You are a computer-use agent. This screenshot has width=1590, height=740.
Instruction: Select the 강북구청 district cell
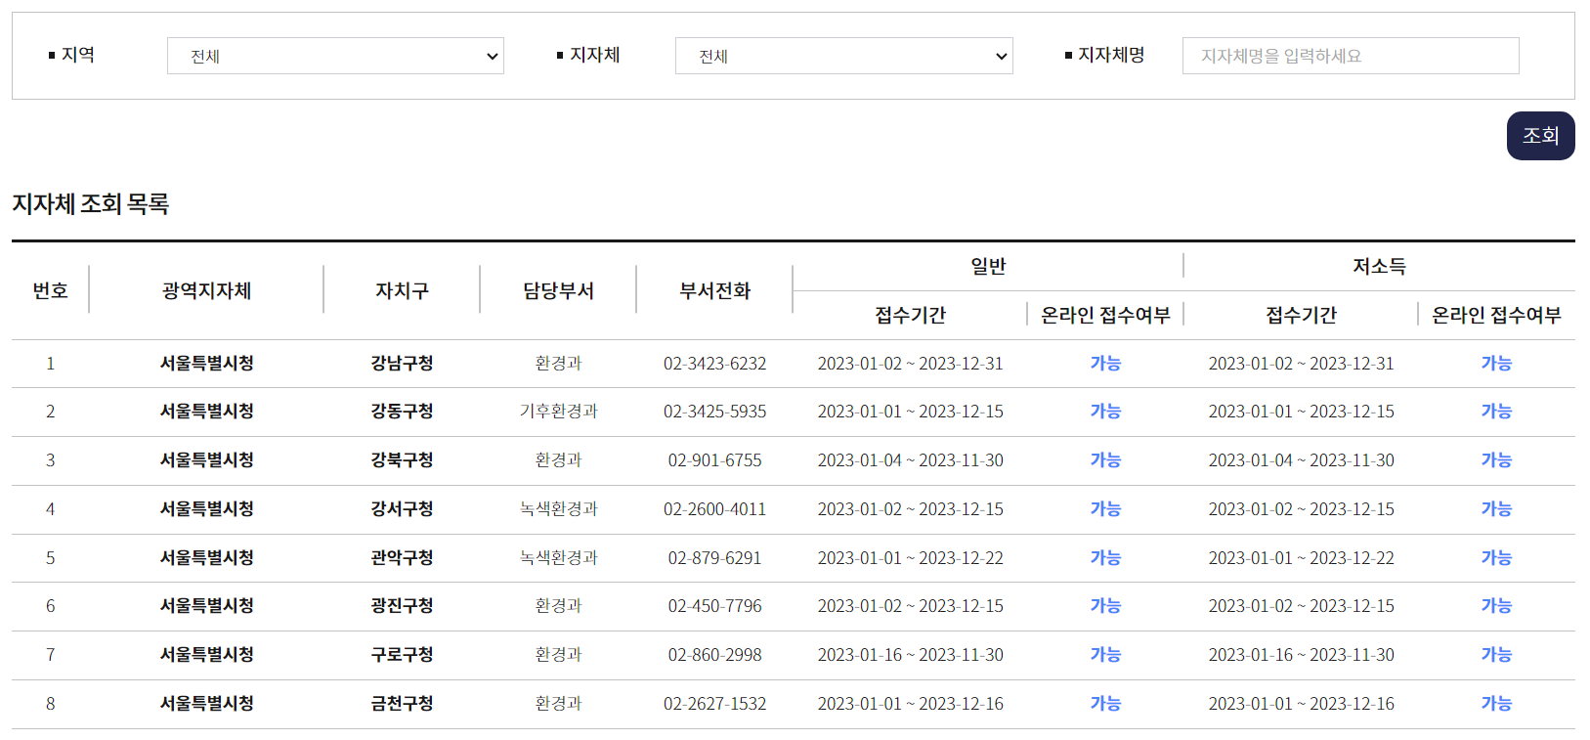click(402, 460)
